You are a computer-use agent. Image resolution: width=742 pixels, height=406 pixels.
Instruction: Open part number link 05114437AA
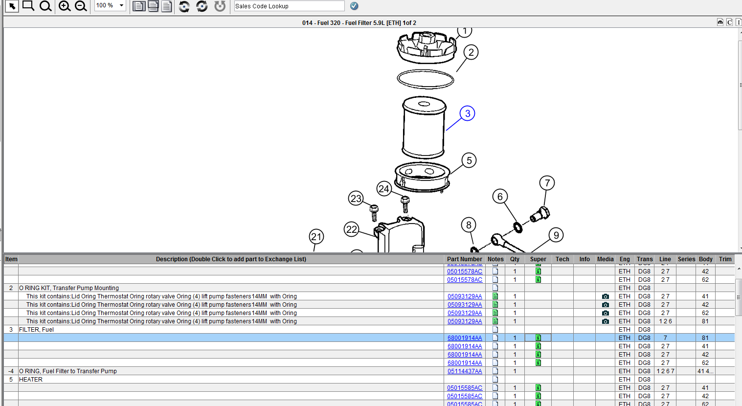pyautogui.click(x=465, y=371)
